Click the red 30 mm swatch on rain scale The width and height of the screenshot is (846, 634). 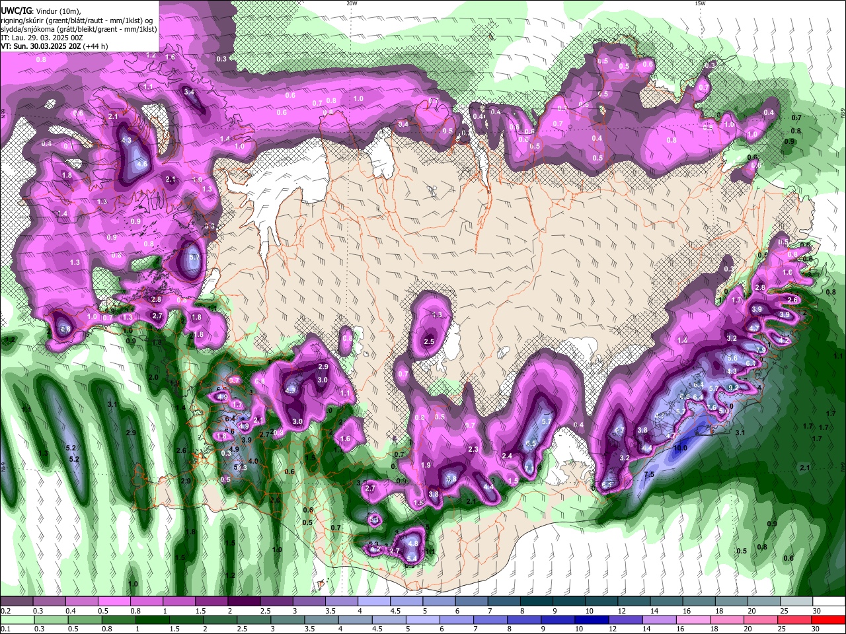coord(828,620)
